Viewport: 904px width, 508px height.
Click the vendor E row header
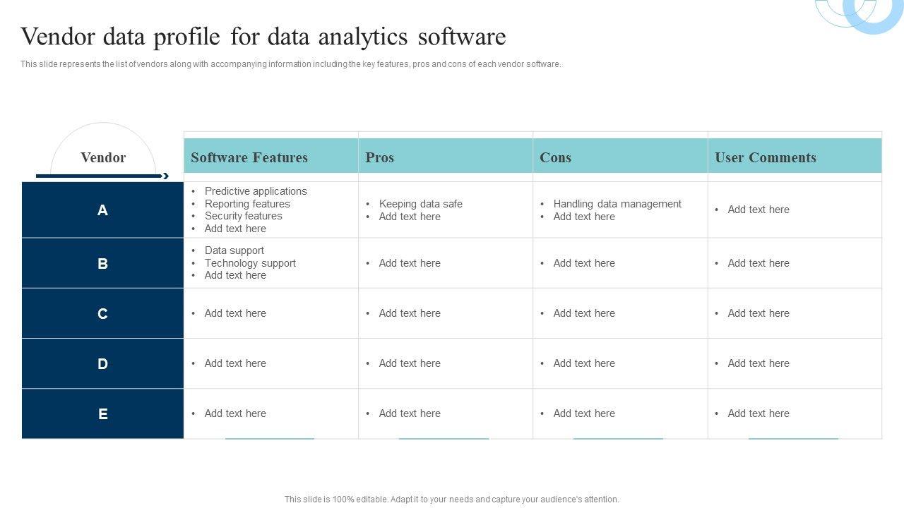(102, 413)
